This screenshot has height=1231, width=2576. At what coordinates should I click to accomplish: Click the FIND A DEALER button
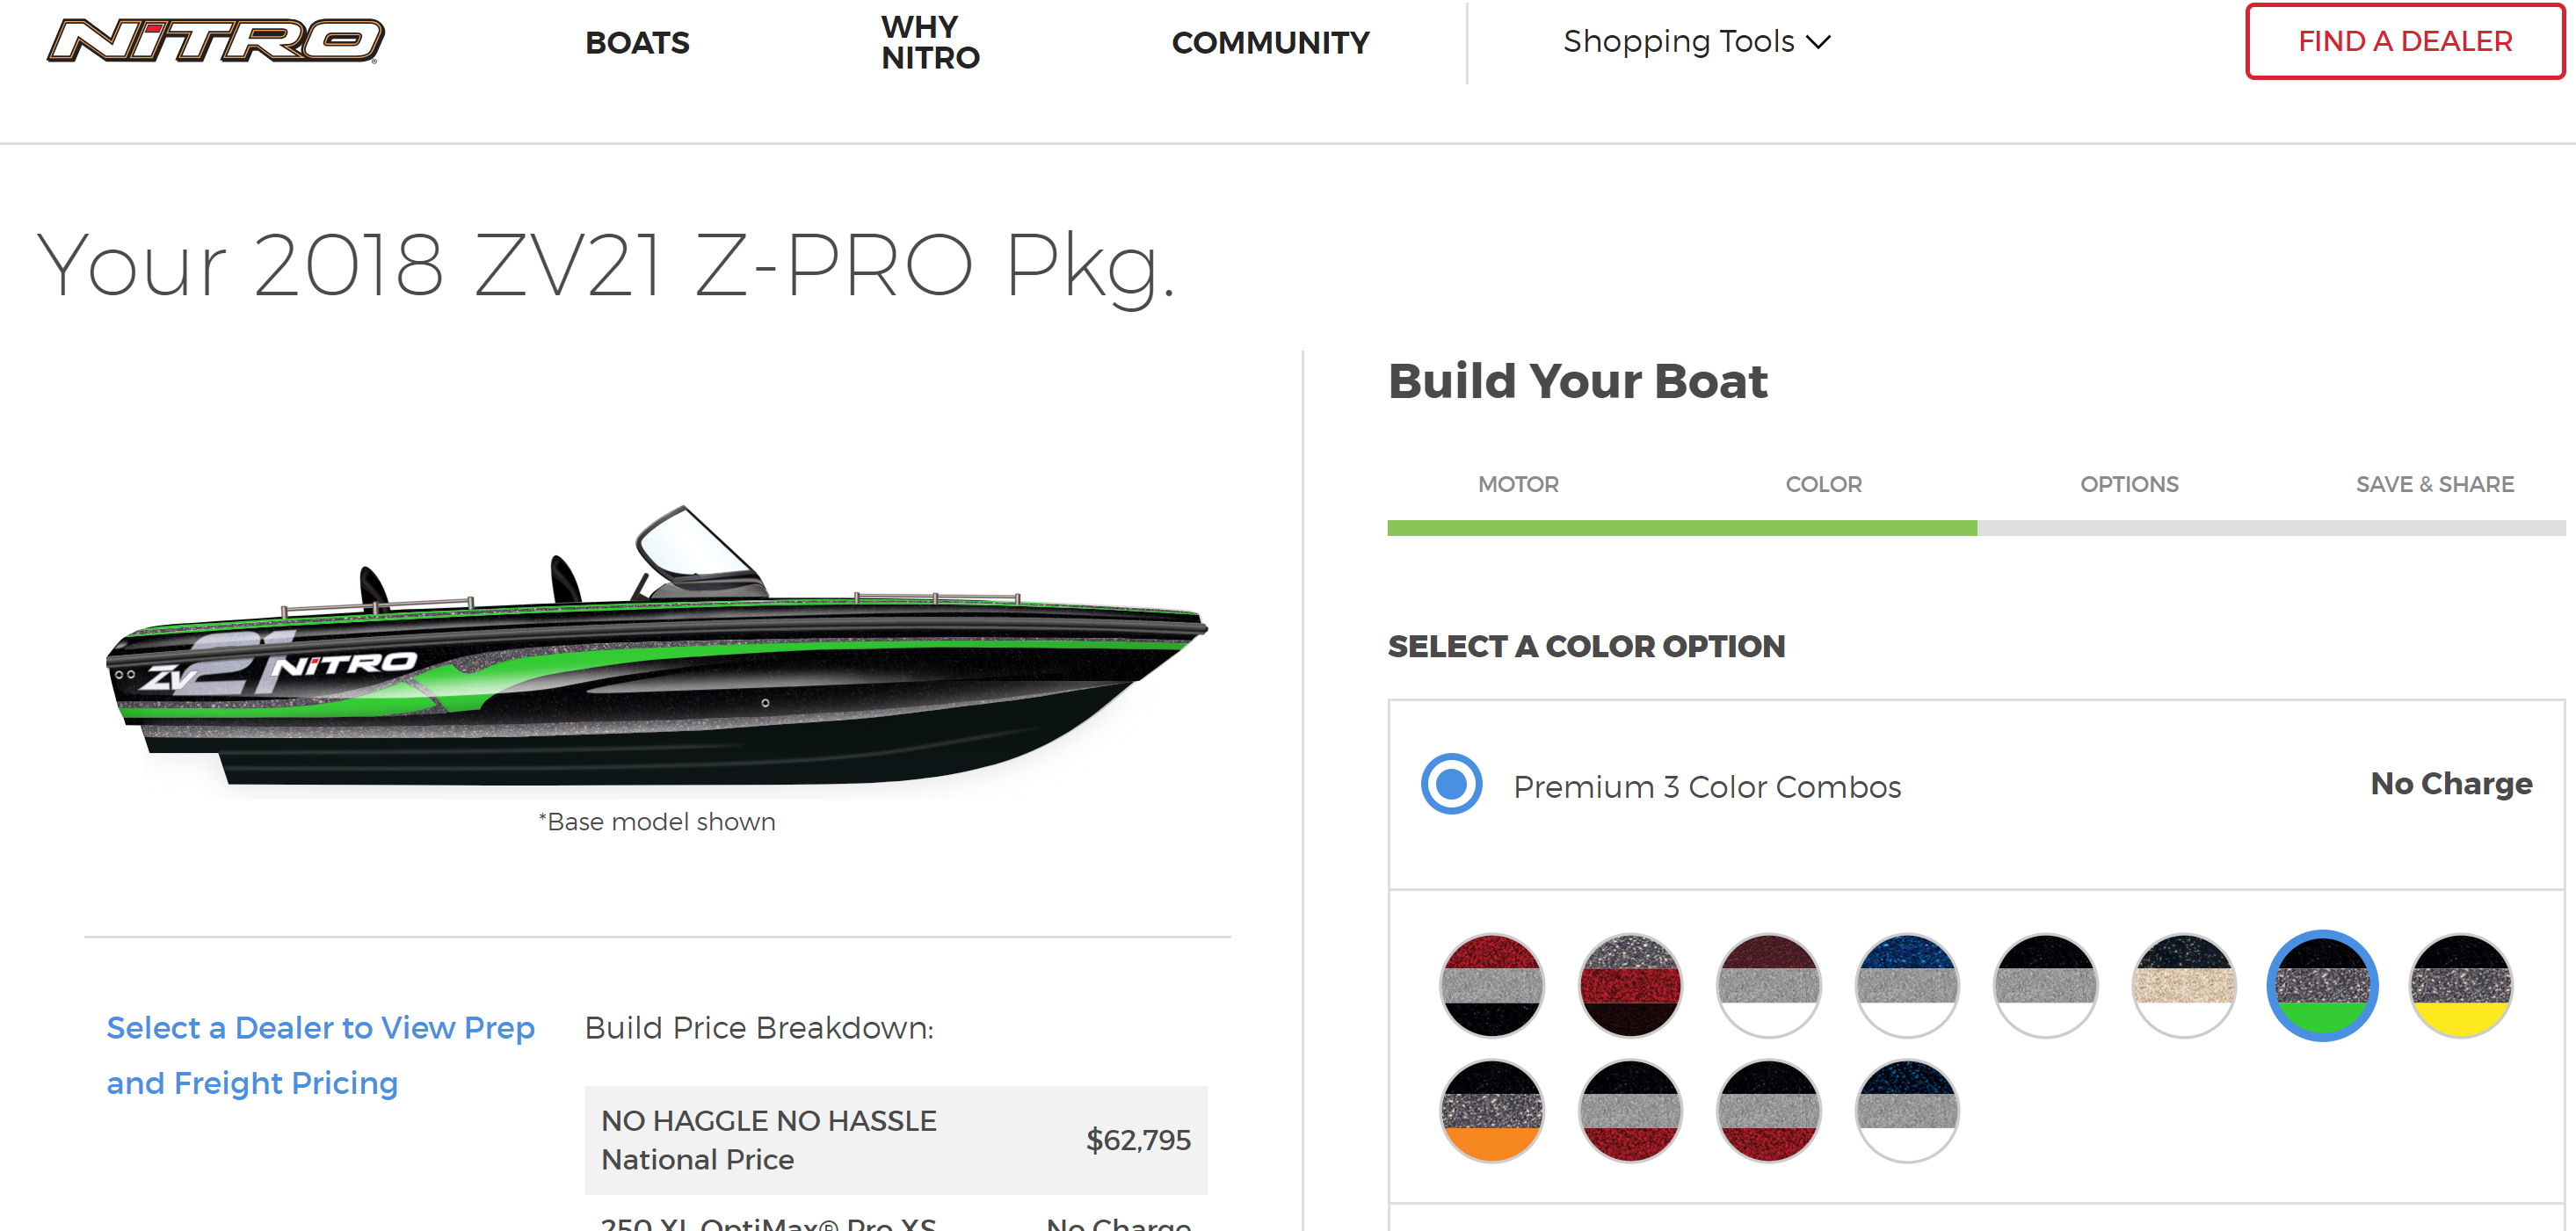click(x=2404, y=42)
